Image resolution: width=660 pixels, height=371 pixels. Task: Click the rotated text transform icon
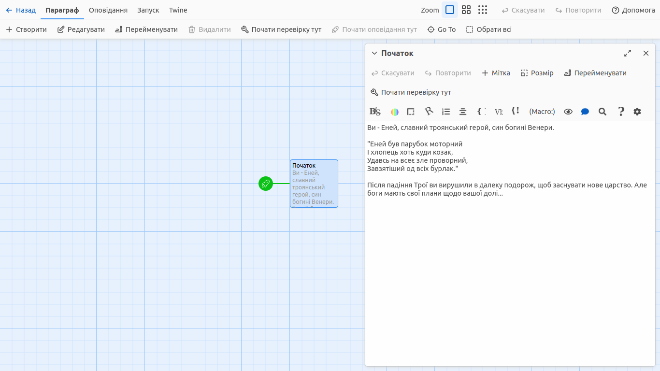click(x=429, y=112)
